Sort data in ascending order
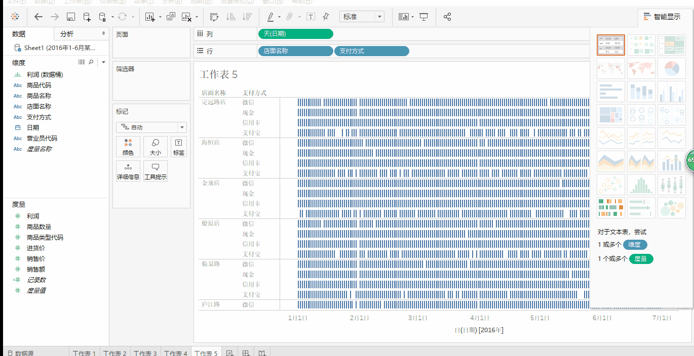The image size is (694, 356). (232, 17)
